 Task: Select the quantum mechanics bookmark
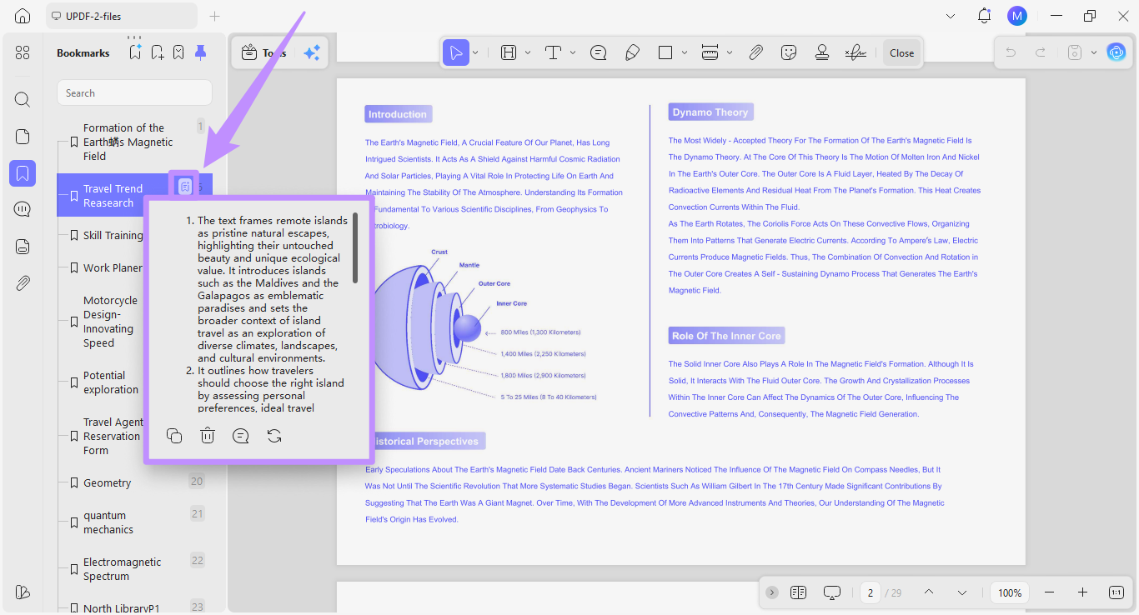click(x=133, y=522)
